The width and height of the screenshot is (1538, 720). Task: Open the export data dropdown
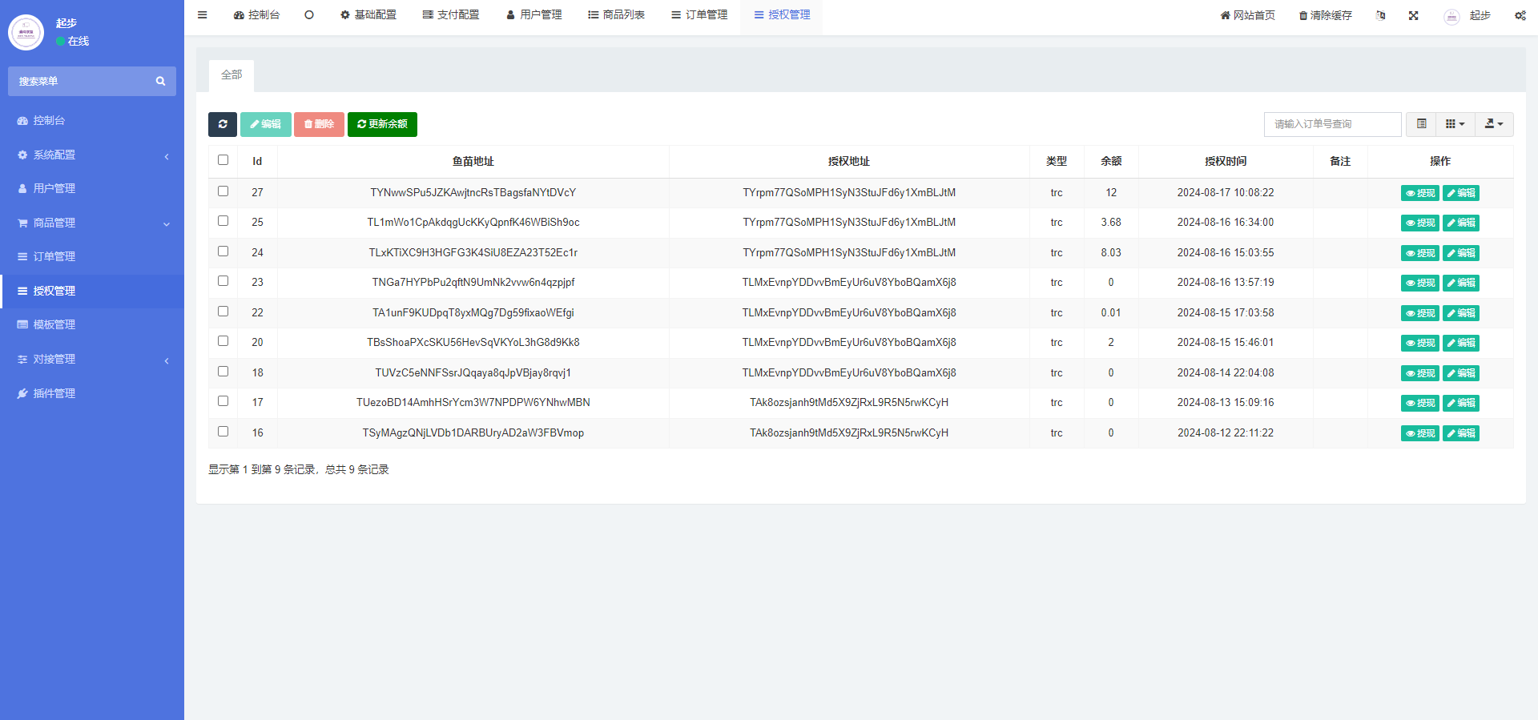(x=1493, y=124)
